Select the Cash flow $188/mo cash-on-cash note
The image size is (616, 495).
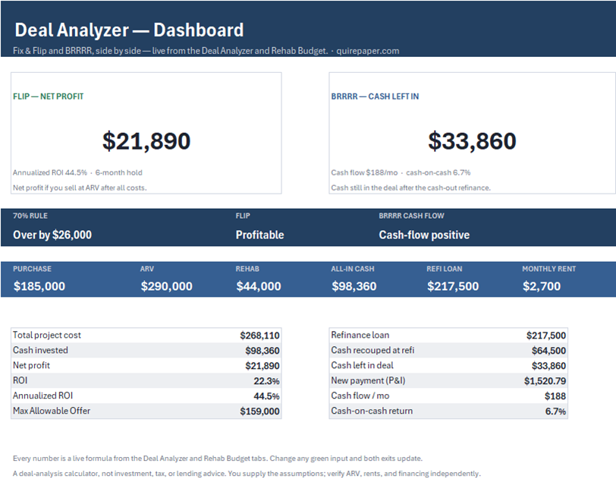(401, 172)
